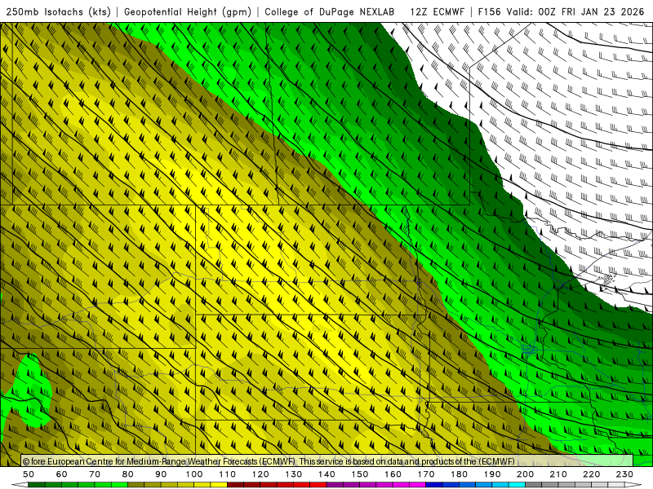This screenshot has width=653, height=489.
Task: Click the "200" value on the color scale
Action: click(526, 474)
